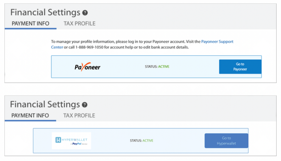This screenshot has height=161, width=281.
Task: Click the help icon in the Hyperwallet settings panel
Action: (x=85, y=104)
